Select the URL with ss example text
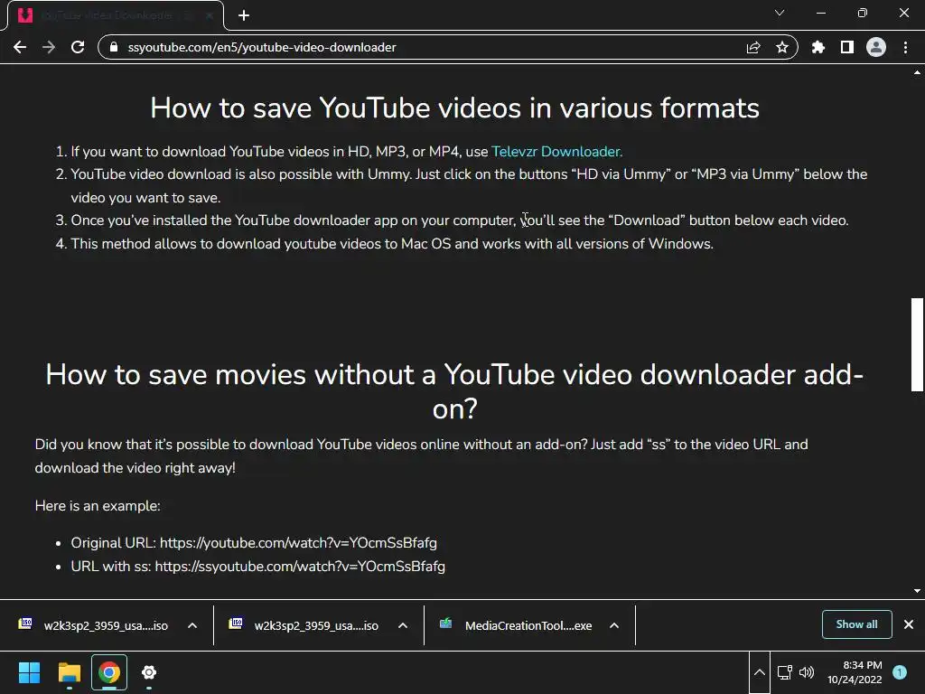This screenshot has width=925, height=694. point(257,567)
